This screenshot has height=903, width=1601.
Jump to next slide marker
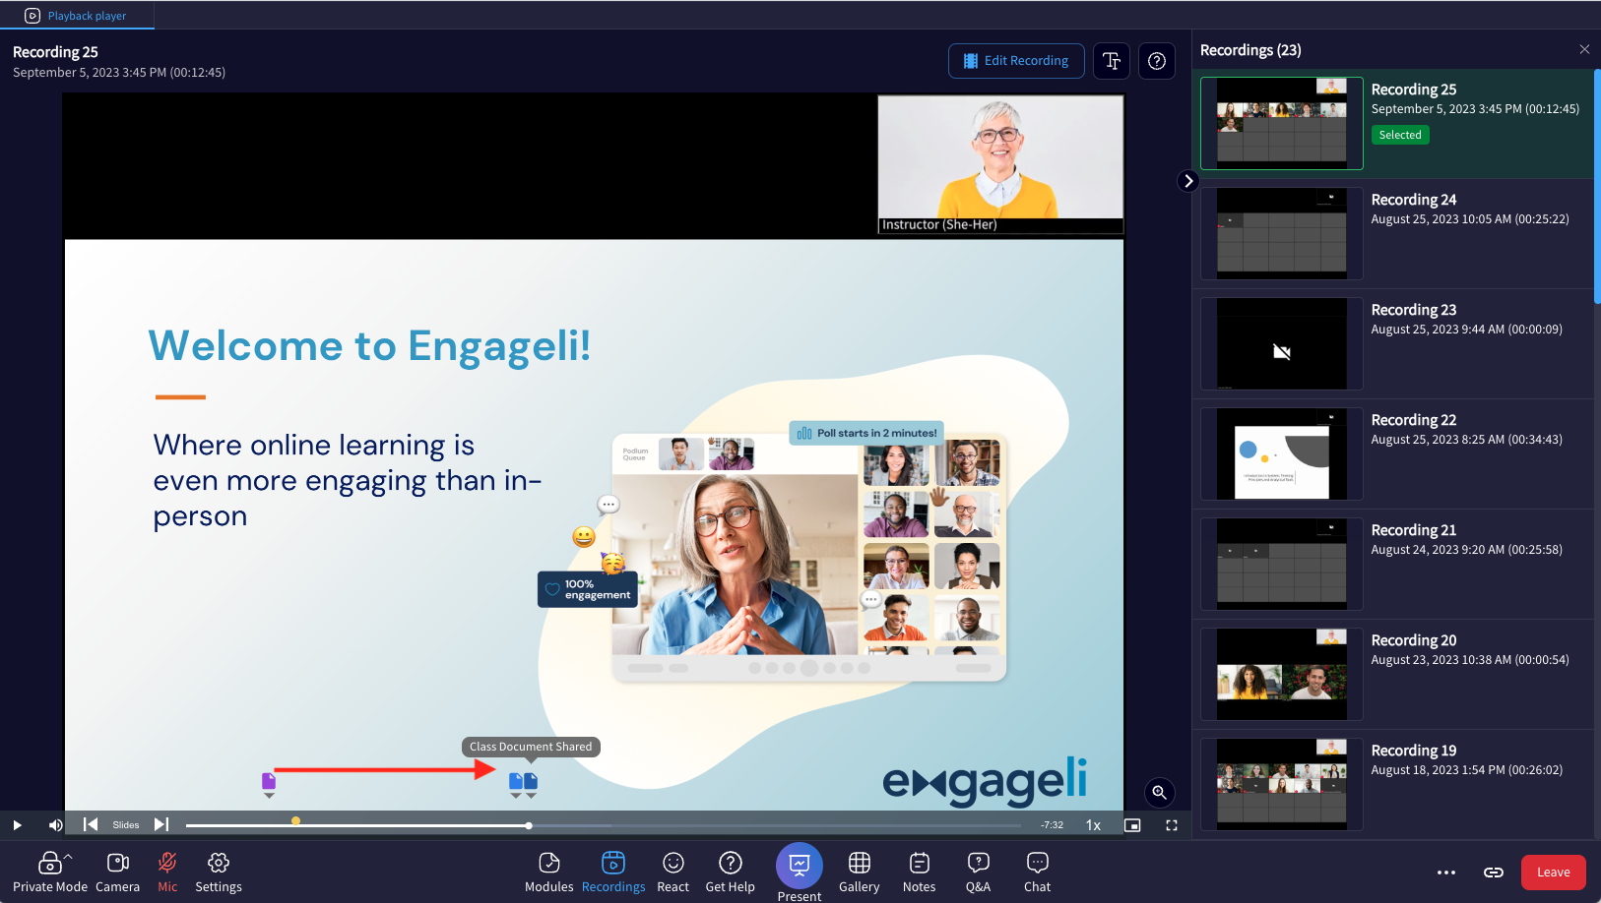[161, 824]
